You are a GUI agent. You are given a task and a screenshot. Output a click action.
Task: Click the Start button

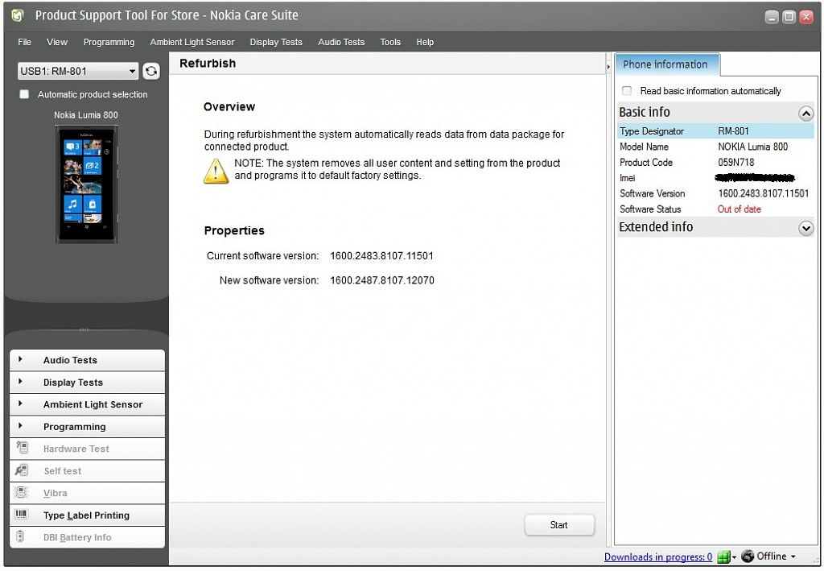tap(559, 525)
